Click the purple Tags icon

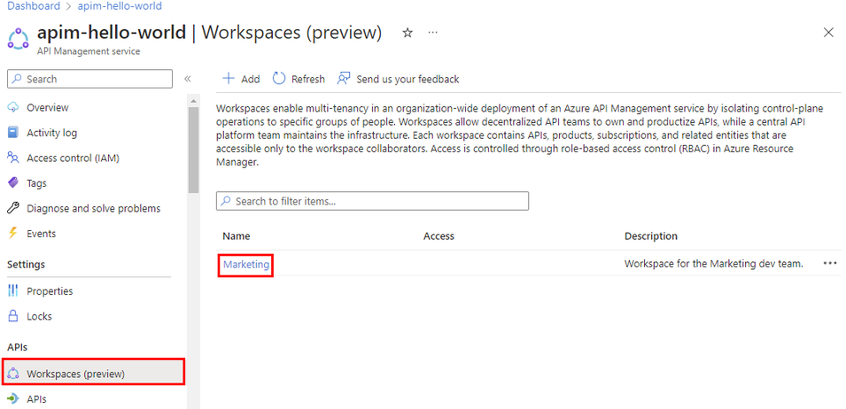point(13,183)
